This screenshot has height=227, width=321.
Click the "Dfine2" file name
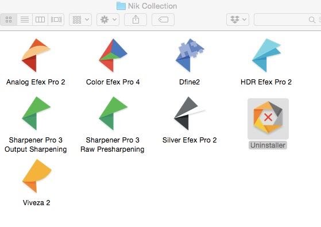tap(189, 82)
